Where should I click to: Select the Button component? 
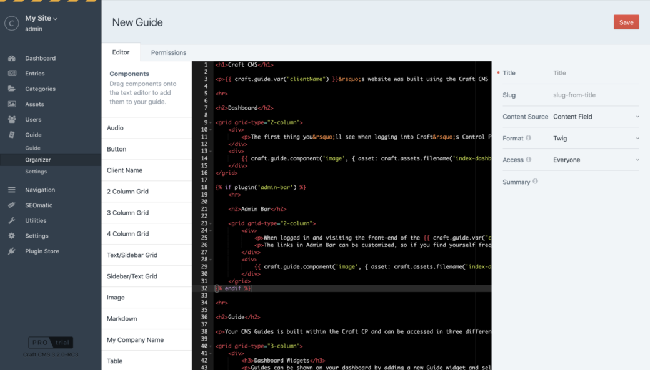click(x=147, y=149)
